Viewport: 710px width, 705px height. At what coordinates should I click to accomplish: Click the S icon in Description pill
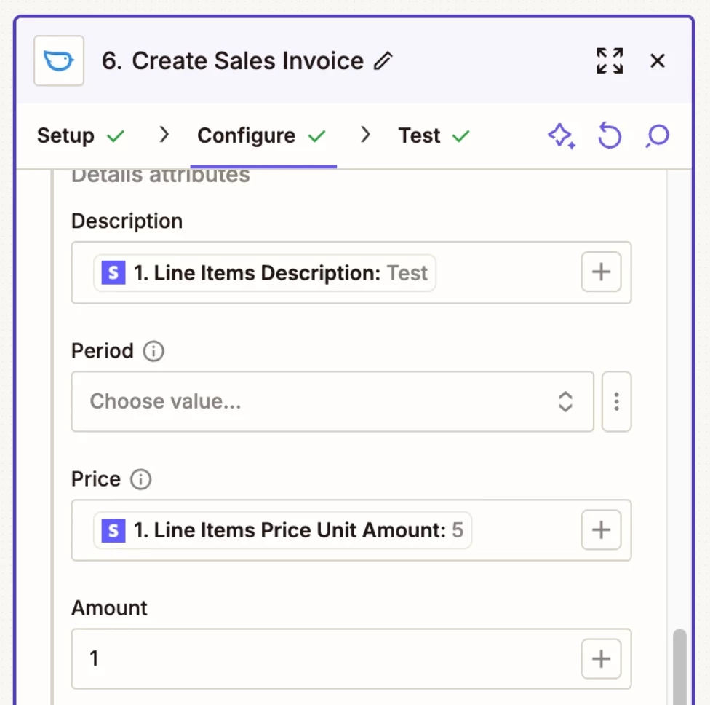coord(113,273)
